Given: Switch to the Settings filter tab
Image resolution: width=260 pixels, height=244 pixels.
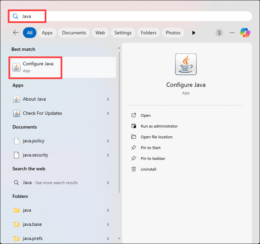Looking at the screenshot, I should click(123, 33).
